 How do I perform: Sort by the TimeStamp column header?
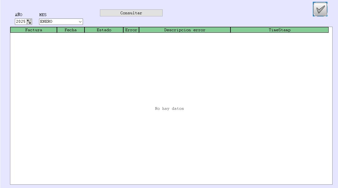(280, 30)
